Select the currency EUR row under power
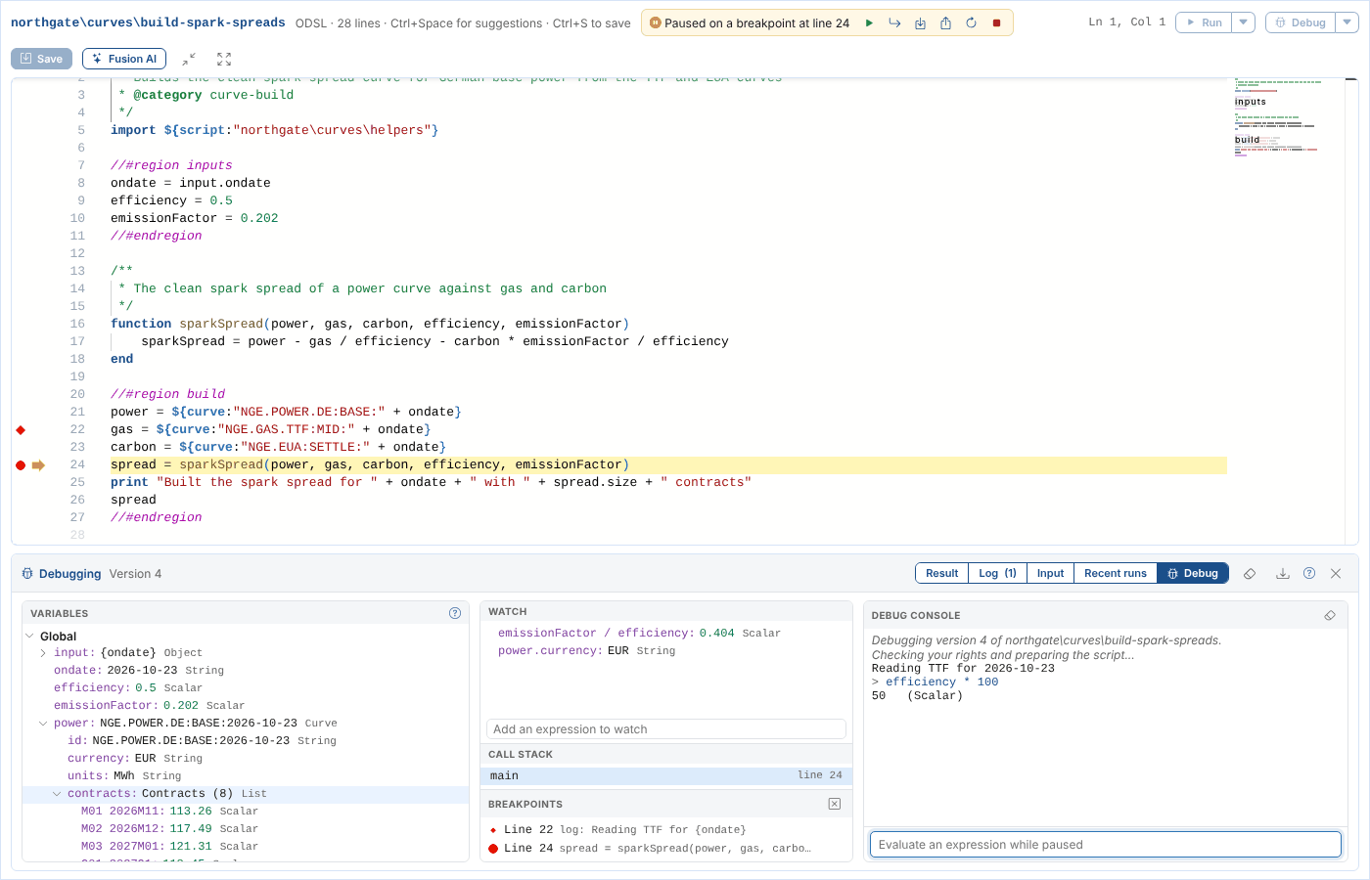 pyautogui.click(x=246, y=759)
